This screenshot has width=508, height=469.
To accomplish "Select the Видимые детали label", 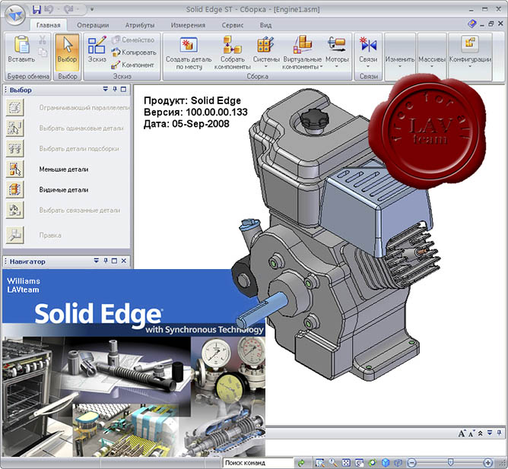I will (x=64, y=190).
